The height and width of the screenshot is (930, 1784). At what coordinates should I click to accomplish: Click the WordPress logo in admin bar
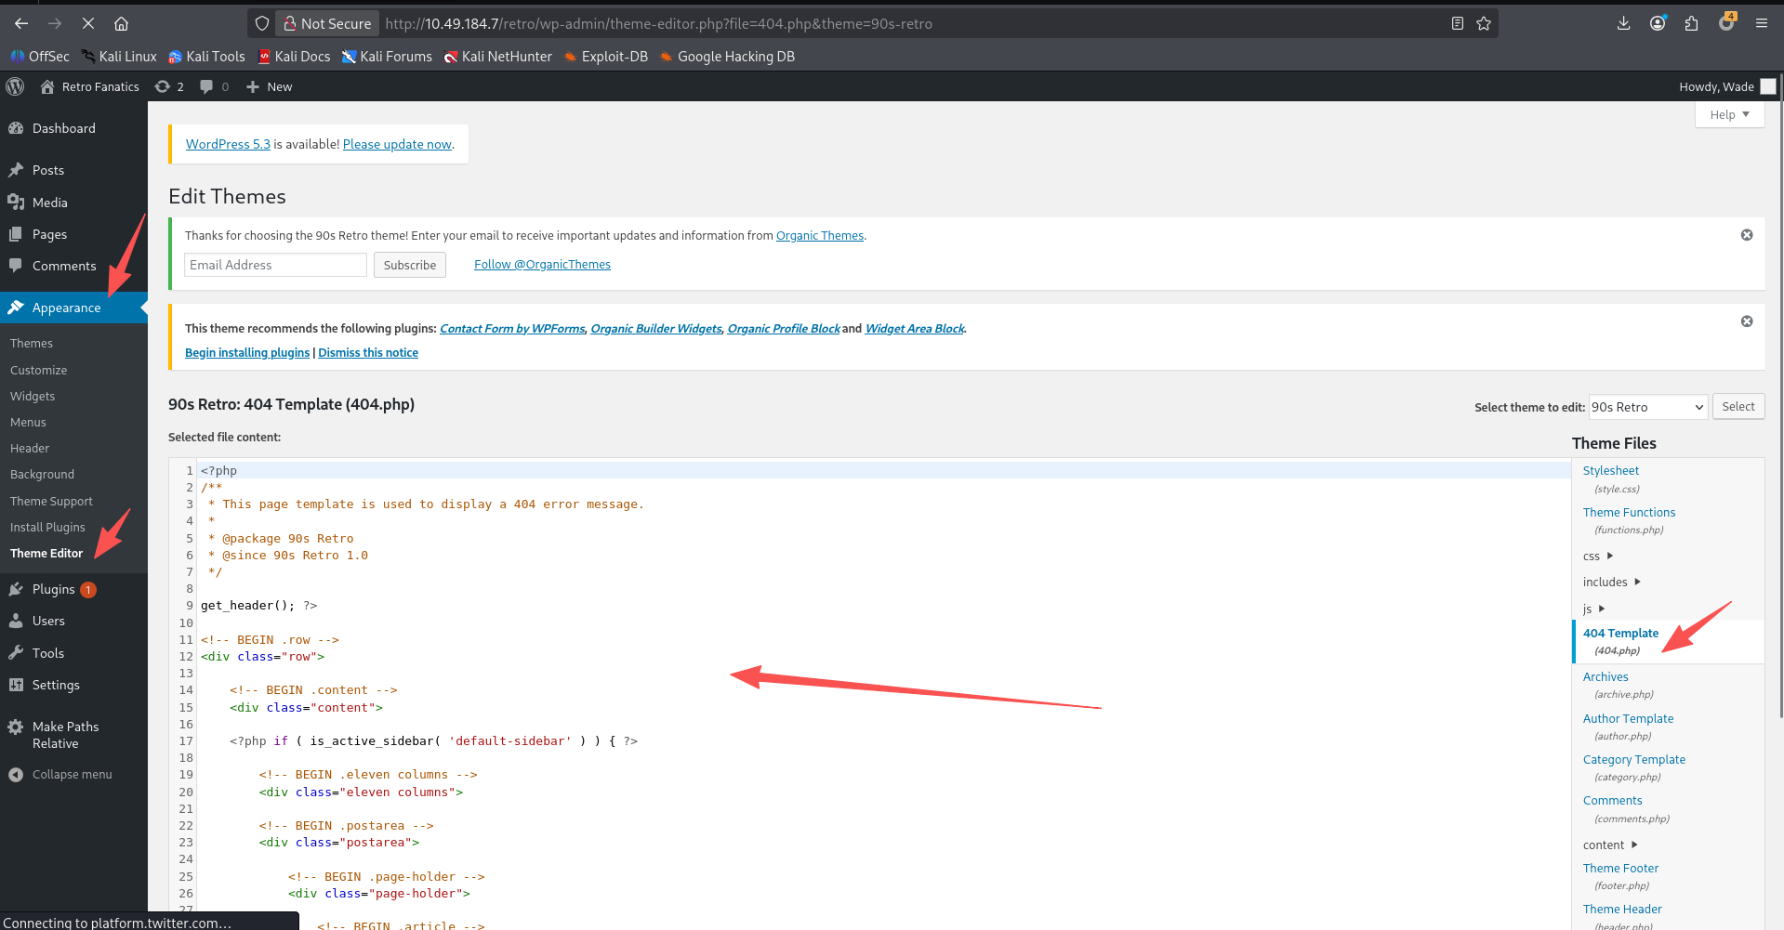[15, 86]
